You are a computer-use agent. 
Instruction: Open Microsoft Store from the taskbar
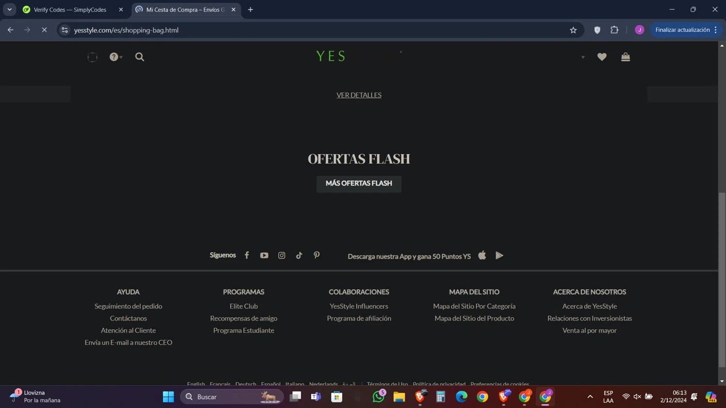tap(337, 397)
